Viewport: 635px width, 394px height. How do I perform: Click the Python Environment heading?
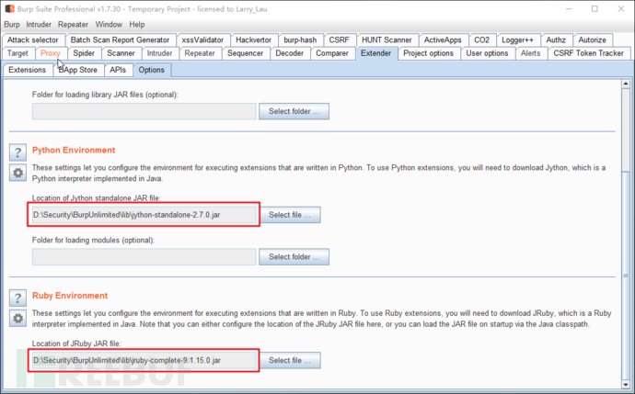[x=74, y=150]
